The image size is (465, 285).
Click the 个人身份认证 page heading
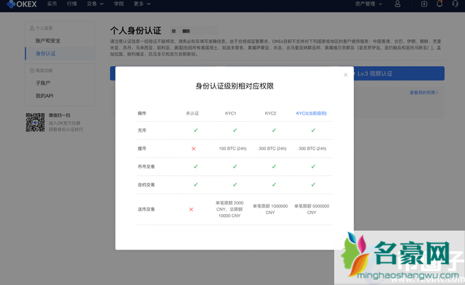pos(136,30)
